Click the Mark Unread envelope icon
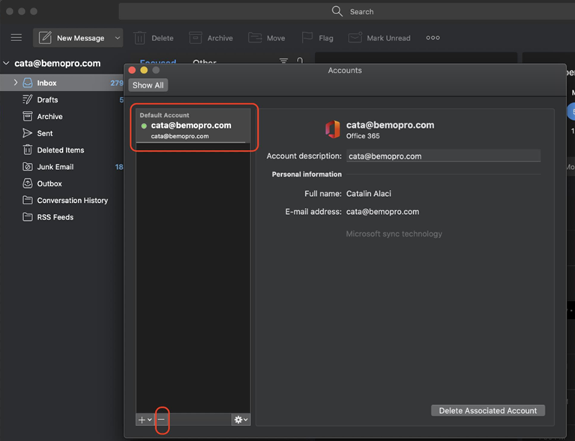This screenshot has height=441, width=575. (355, 37)
